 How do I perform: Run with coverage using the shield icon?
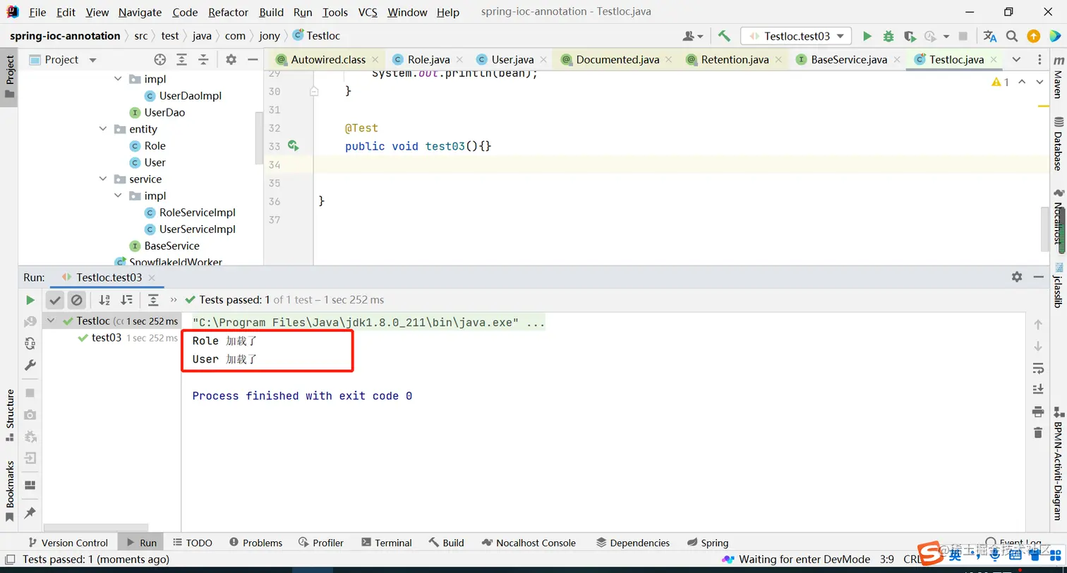coord(910,36)
